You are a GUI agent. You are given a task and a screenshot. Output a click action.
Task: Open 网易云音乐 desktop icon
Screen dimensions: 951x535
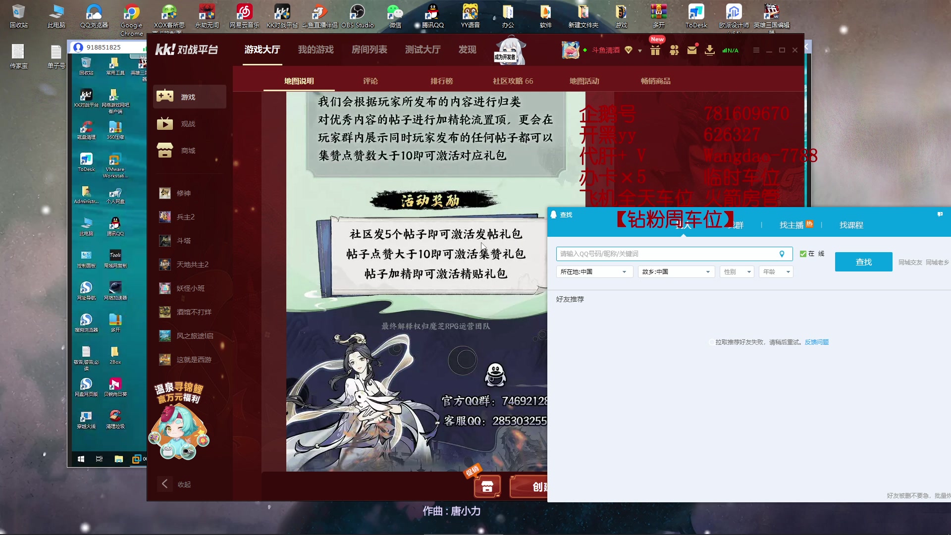click(244, 16)
